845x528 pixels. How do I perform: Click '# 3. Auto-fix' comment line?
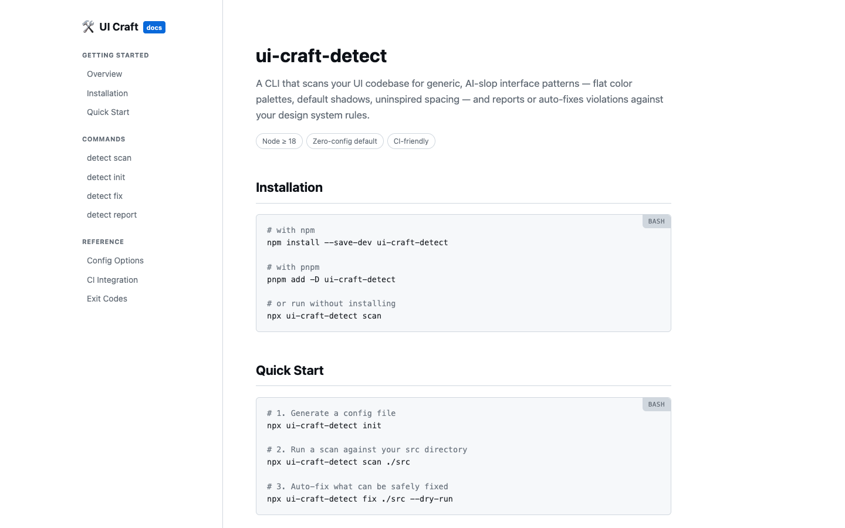tap(357, 486)
